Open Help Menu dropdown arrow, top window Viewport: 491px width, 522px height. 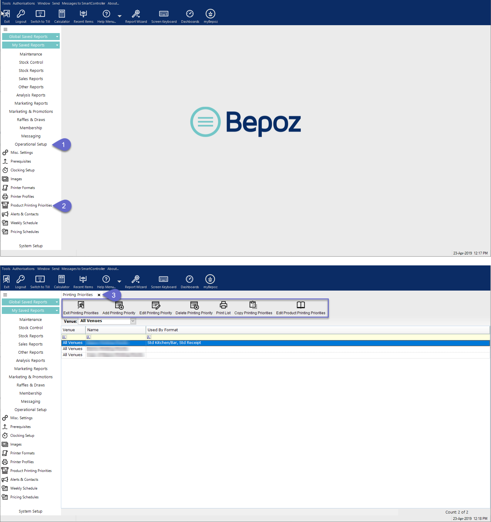pyautogui.click(x=119, y=16)
